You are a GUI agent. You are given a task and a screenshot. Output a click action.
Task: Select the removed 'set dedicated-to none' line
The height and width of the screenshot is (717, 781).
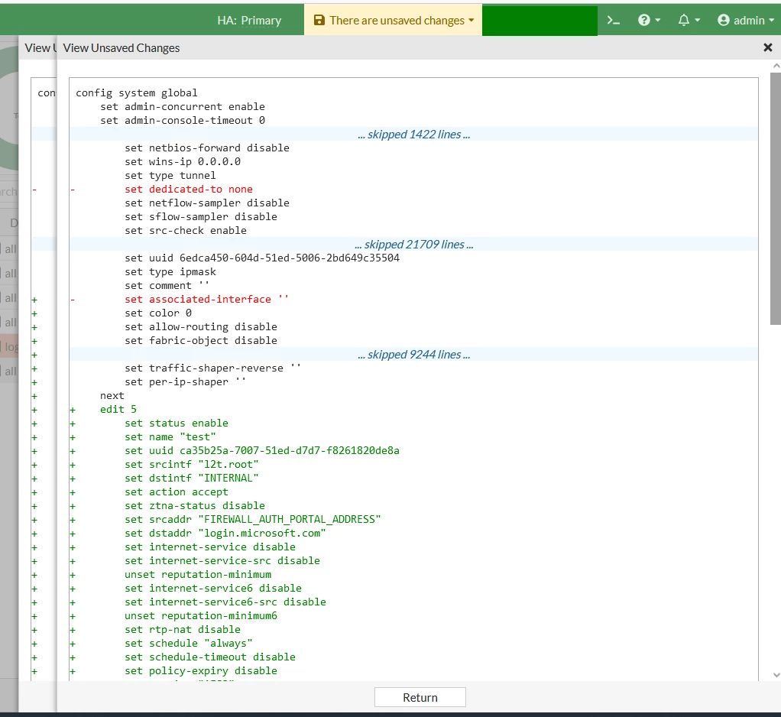point(188,189)
